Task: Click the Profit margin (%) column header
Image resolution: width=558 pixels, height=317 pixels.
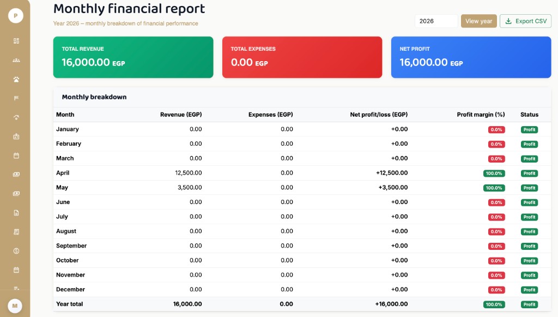Action: click(x=481, y=115)
